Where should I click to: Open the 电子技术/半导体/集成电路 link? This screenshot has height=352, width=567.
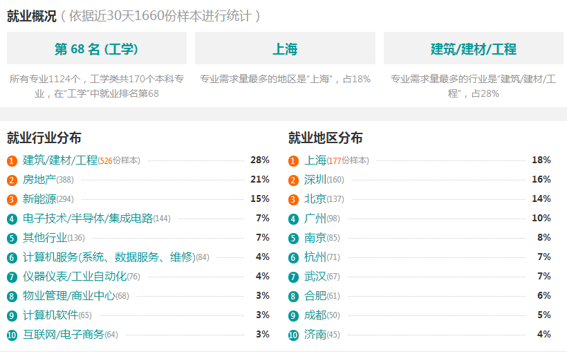point(88,218)
